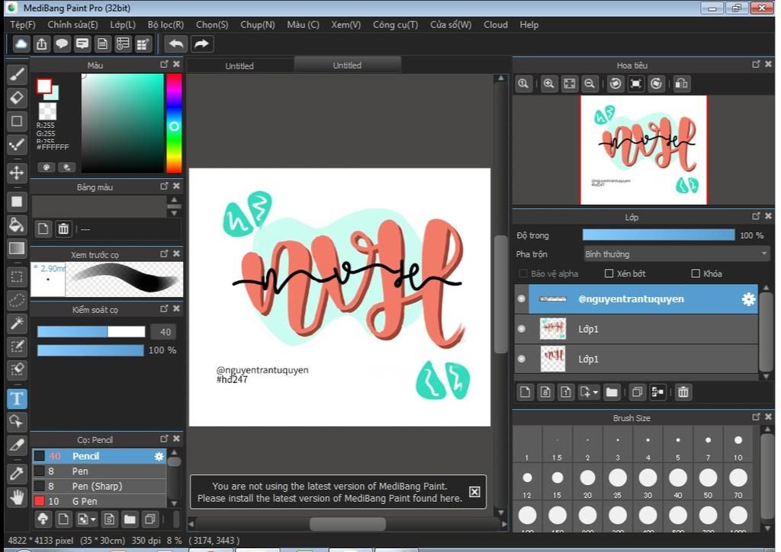The image size is (781, 552).
Task: Delete layer with trash icon
Action: [x=683, y=392]
